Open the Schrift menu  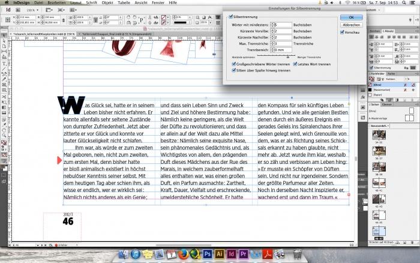[x=91, y=2]
